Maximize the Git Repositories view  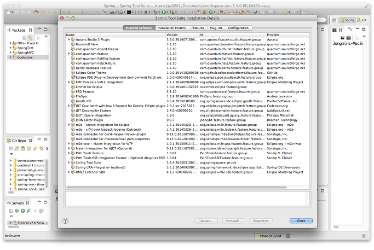[45, 139]
